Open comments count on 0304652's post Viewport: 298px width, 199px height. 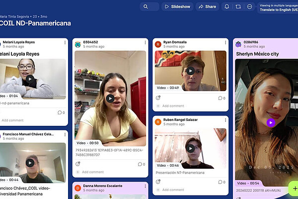click(142, 164)
